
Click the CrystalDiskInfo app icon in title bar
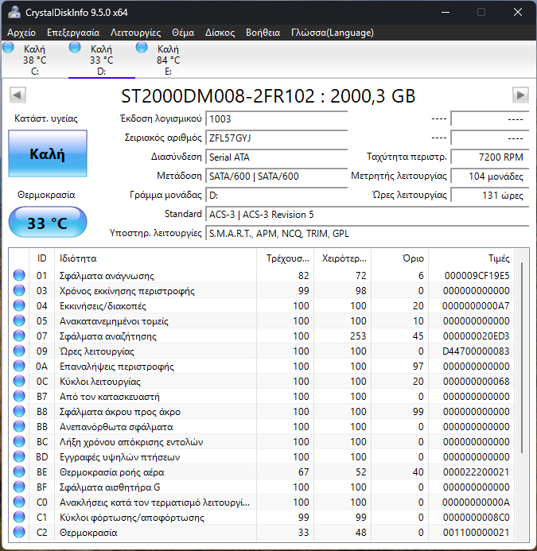point(14,12)
